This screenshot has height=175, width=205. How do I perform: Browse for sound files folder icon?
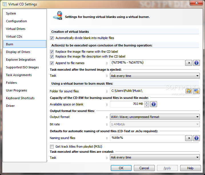[189, 91]
